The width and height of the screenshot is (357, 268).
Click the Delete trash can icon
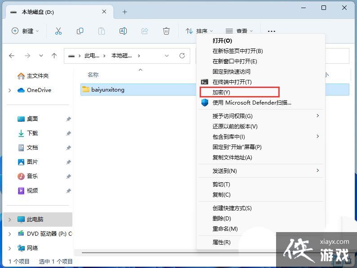pos(166,31)
